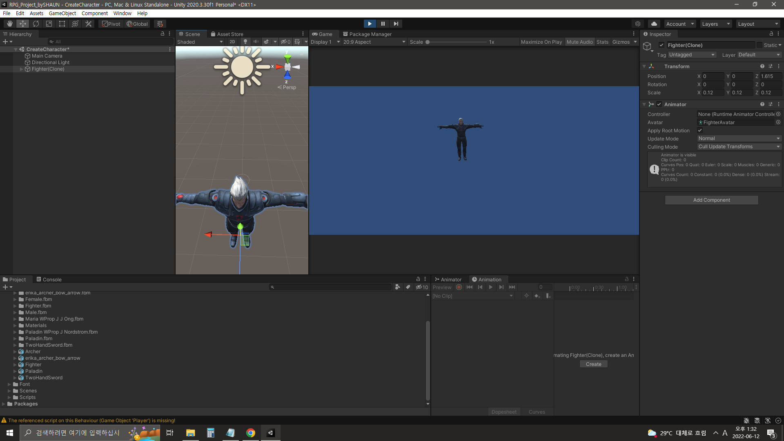This screenshot has height=441, width=784.
Task: Select the combined Transform tool
Action: coord(75,24)
